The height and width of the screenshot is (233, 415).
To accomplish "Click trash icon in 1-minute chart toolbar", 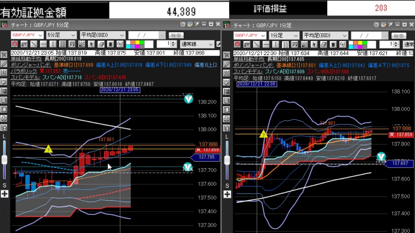I will [333, 44].
